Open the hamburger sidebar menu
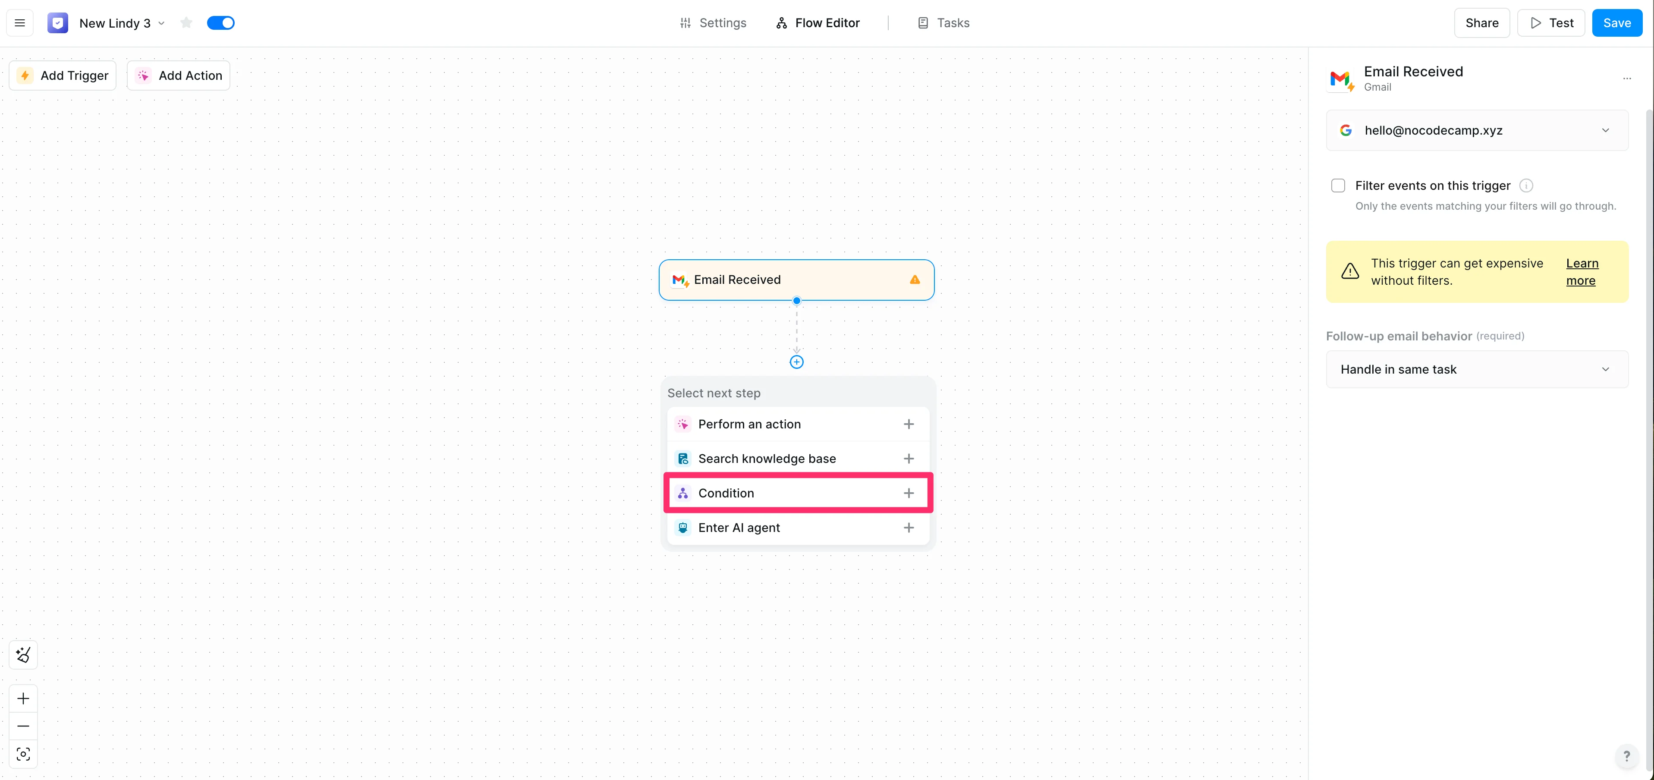This screenshot has height=780, width=1654. click(20, 23)
